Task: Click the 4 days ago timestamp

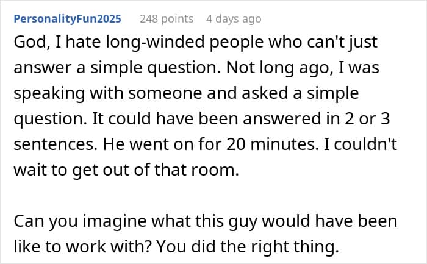Action: (234, 19)
